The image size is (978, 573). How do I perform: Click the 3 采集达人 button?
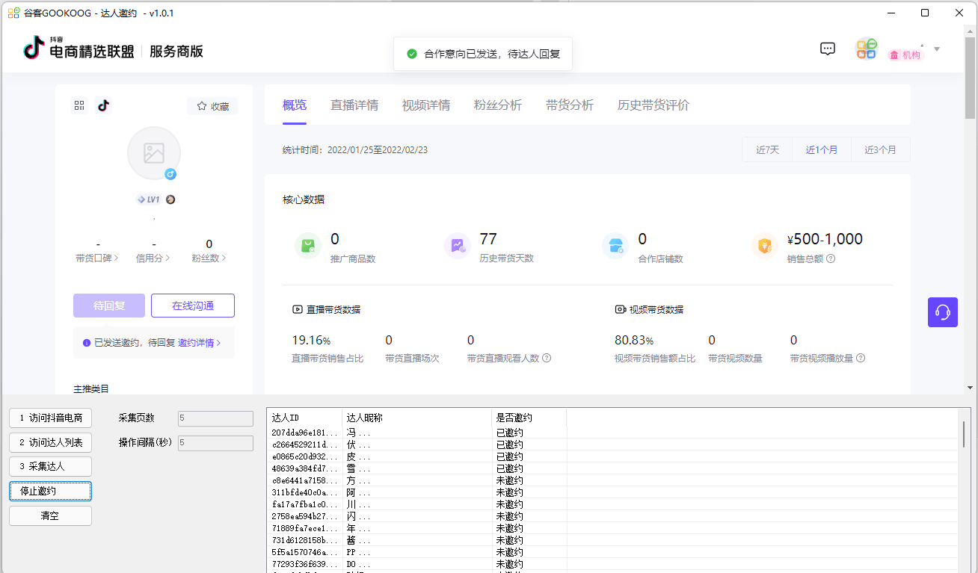pos(51,466)
